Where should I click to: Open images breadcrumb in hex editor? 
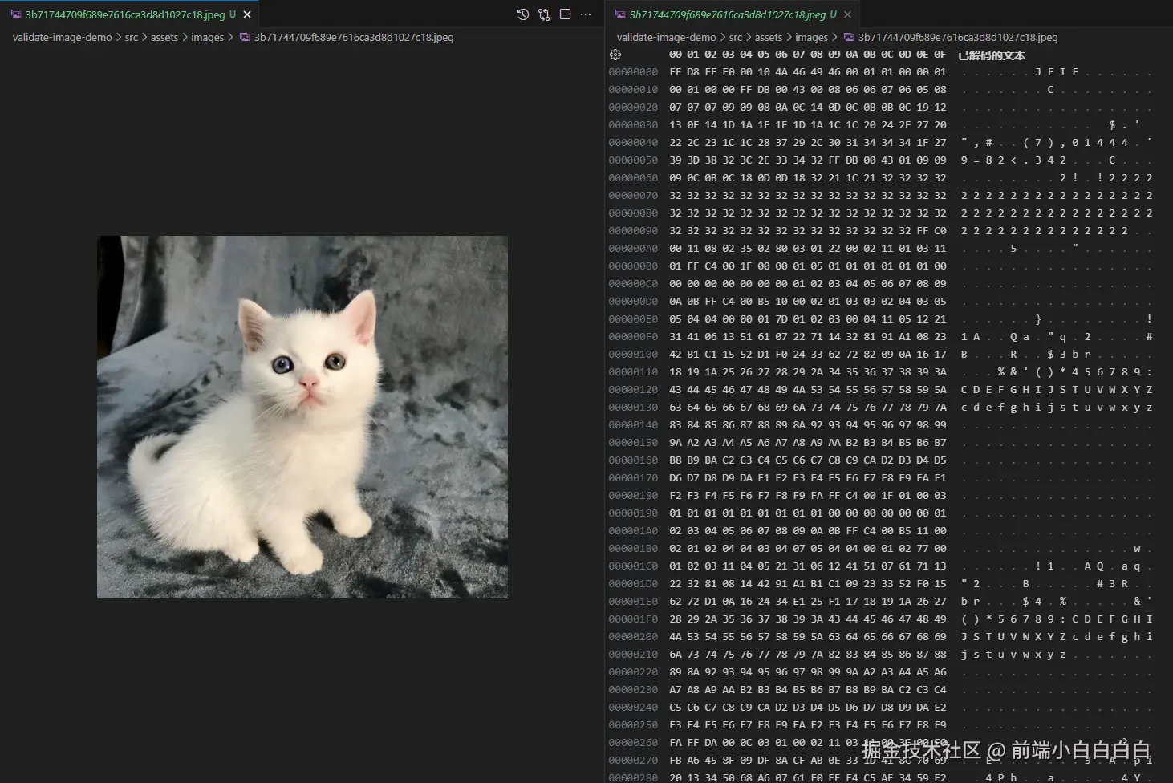[811, 37]
